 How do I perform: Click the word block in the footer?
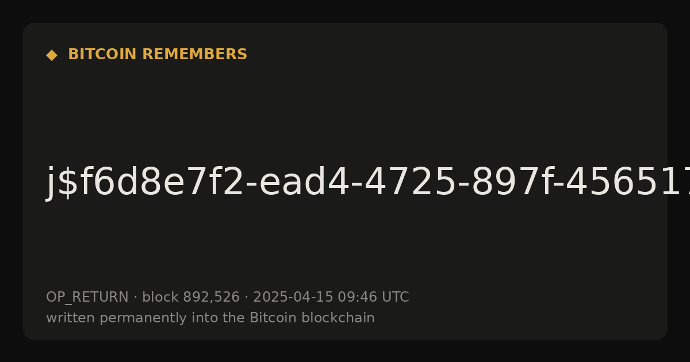(160, 297)
